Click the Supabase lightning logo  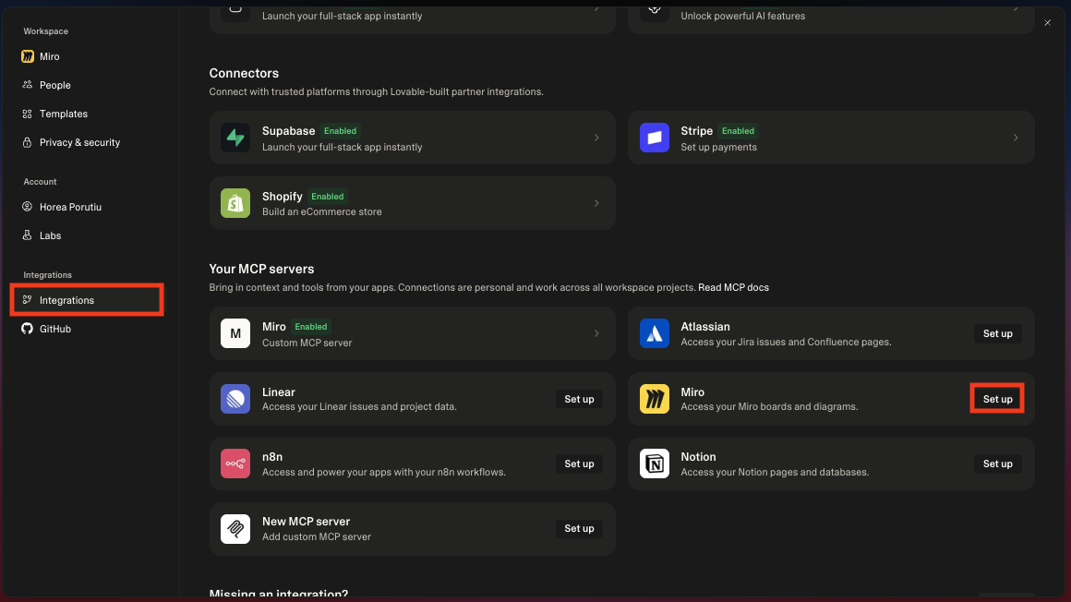click(235, 138)
